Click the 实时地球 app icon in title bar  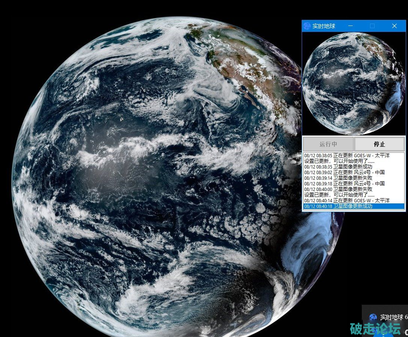307,26
